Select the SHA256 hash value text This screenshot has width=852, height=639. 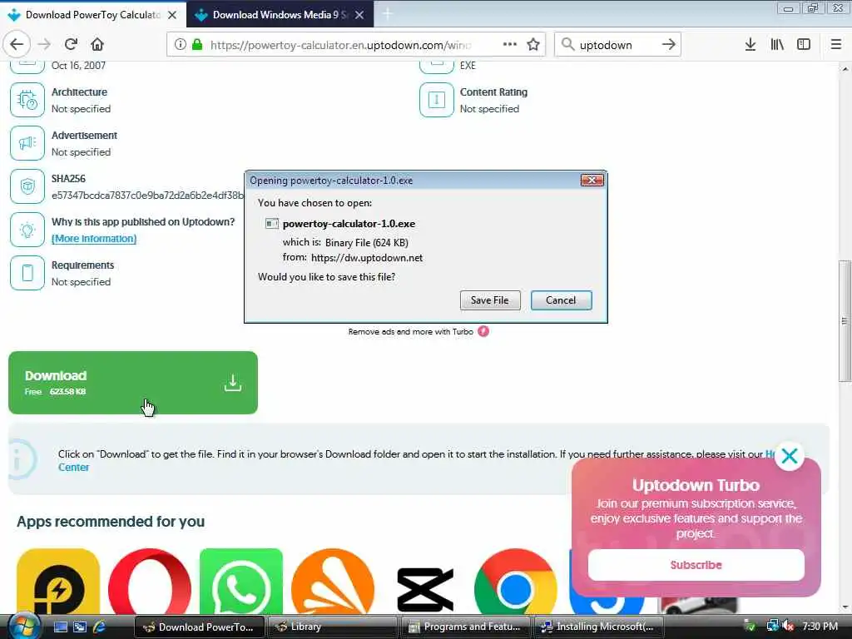147,196
